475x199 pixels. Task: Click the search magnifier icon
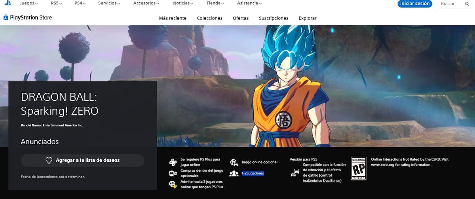pos(467,4)
